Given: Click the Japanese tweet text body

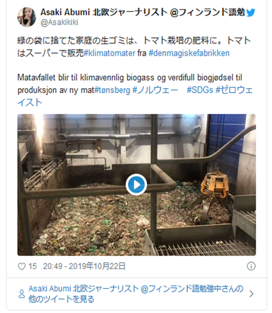Looking at the screenshot, I should pos(134,47).
